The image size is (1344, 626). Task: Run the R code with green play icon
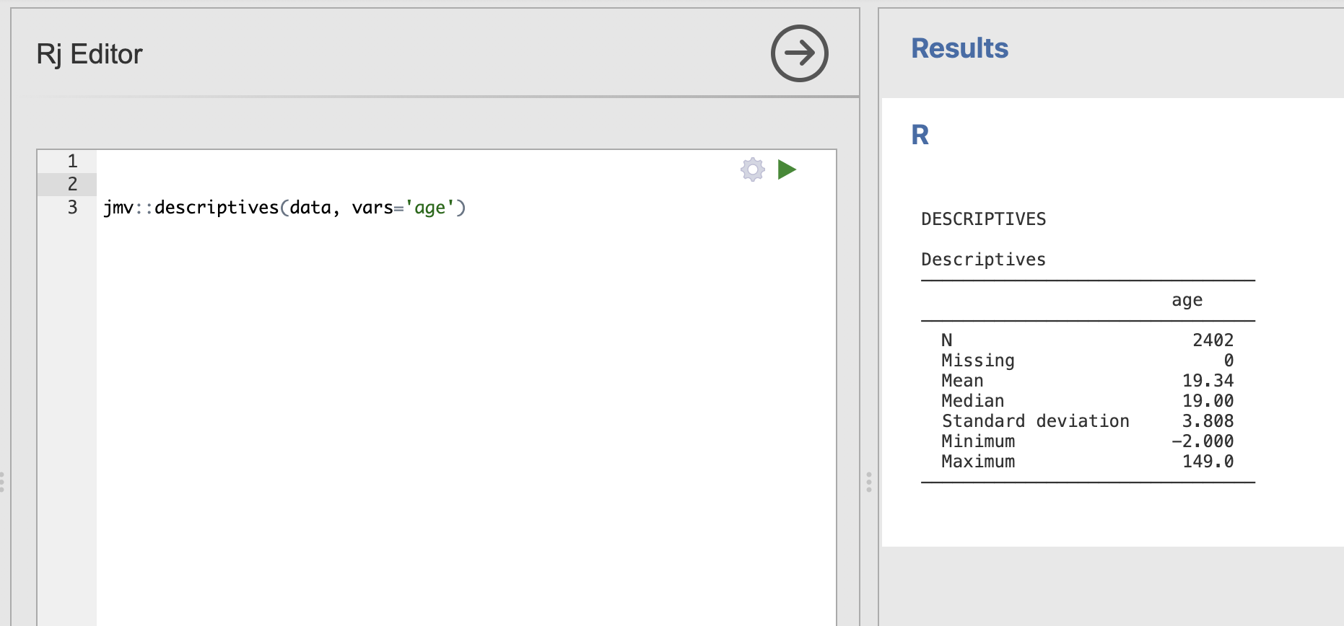[787, 170]
